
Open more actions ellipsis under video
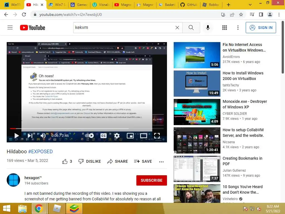161,162
